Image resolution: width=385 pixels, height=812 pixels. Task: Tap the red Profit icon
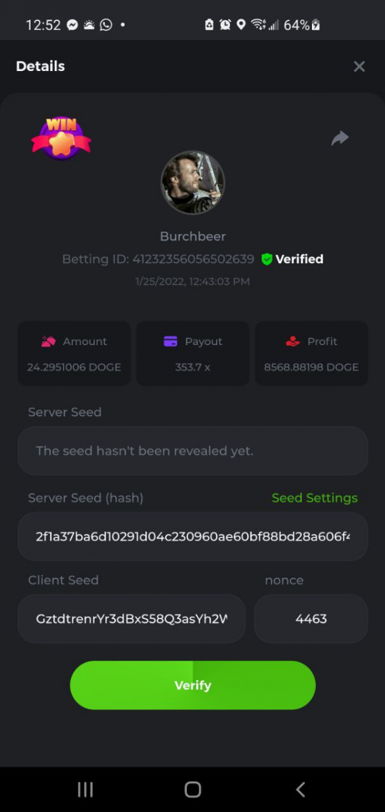[292, 342]
